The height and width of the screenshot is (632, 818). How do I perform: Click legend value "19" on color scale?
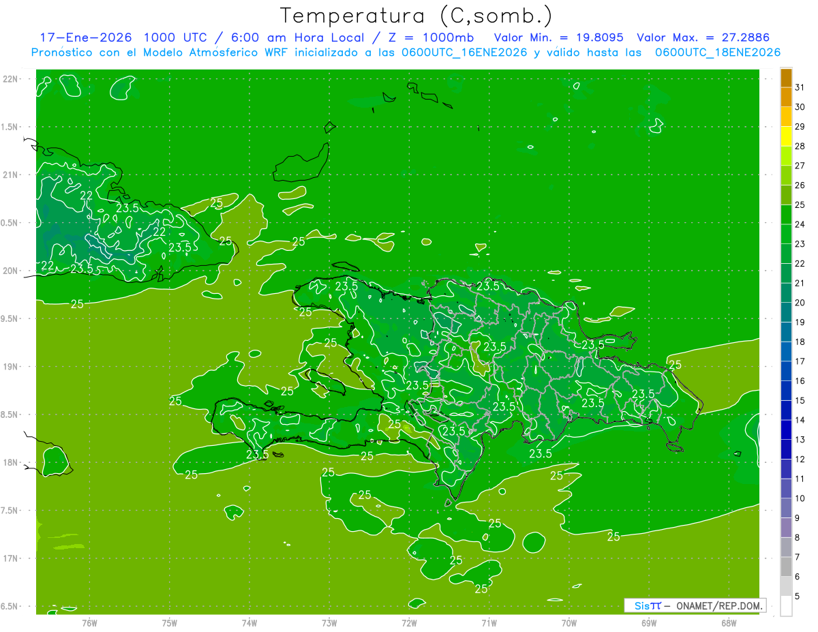click(x=800, y=322)
